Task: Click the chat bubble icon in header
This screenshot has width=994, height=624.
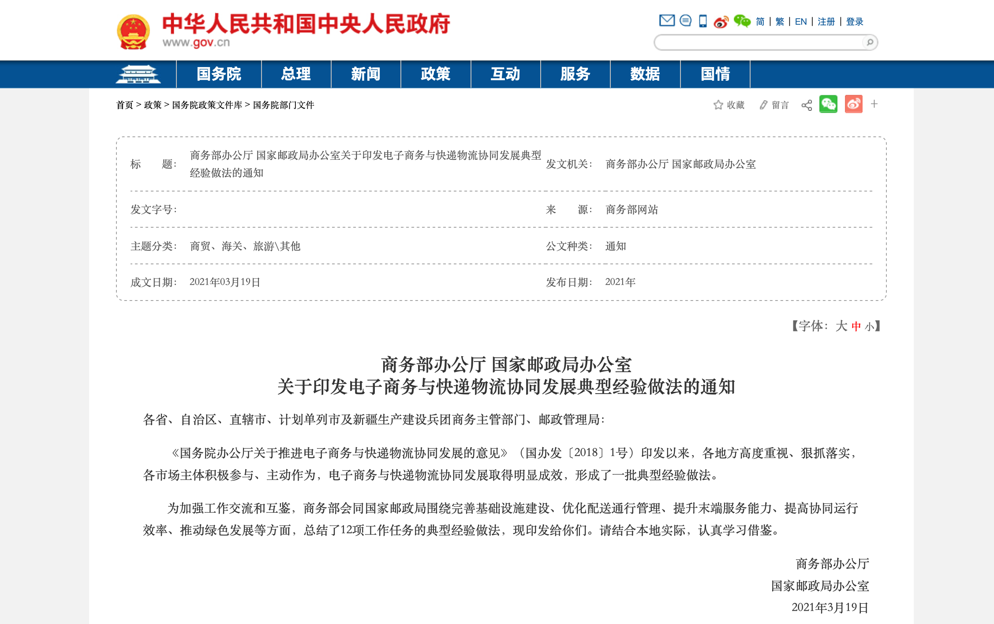Action: 685,20
